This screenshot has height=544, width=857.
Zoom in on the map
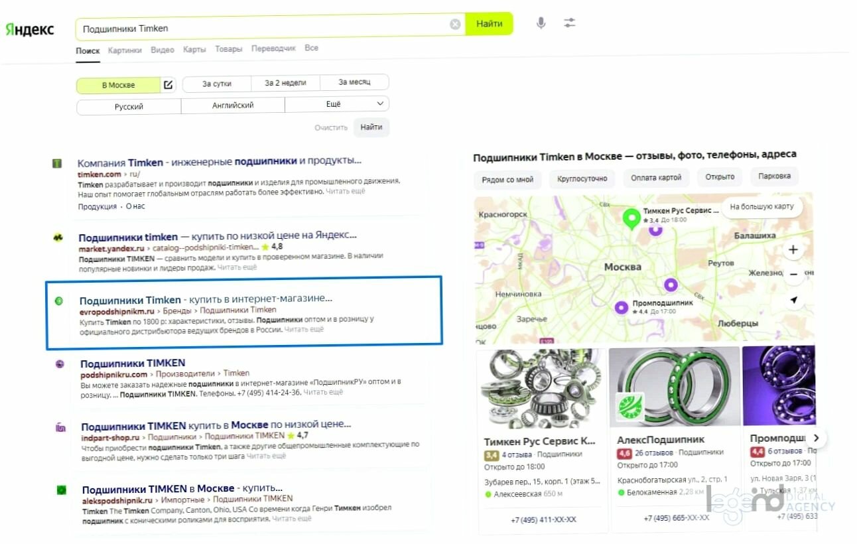(x=793, y=250)
